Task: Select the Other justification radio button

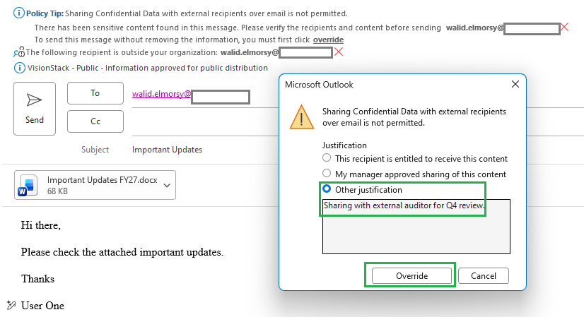Action: [327, 189]
